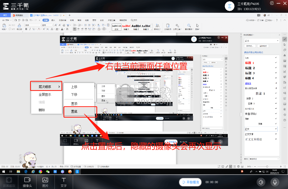Click the 新样式... button
The height and width of the screenshot is (189, 288).
click(250, 46)
